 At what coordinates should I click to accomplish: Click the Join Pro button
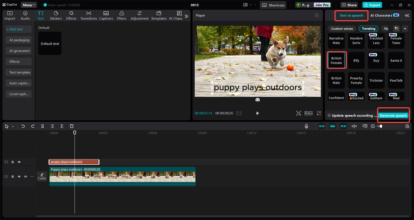click(x=322, y=5)
